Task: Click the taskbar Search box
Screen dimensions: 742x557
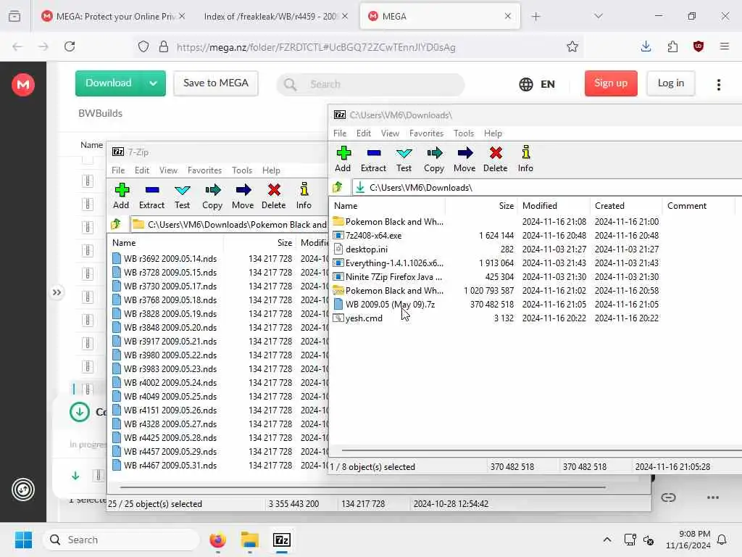Action: coord(122,540)
